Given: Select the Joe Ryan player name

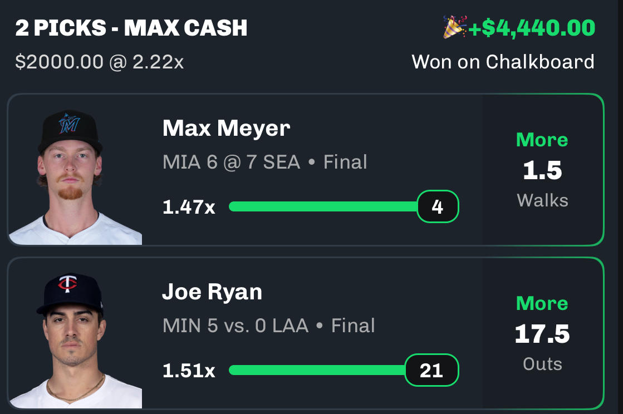Looking at the screenshot, I should coord(212,292).
